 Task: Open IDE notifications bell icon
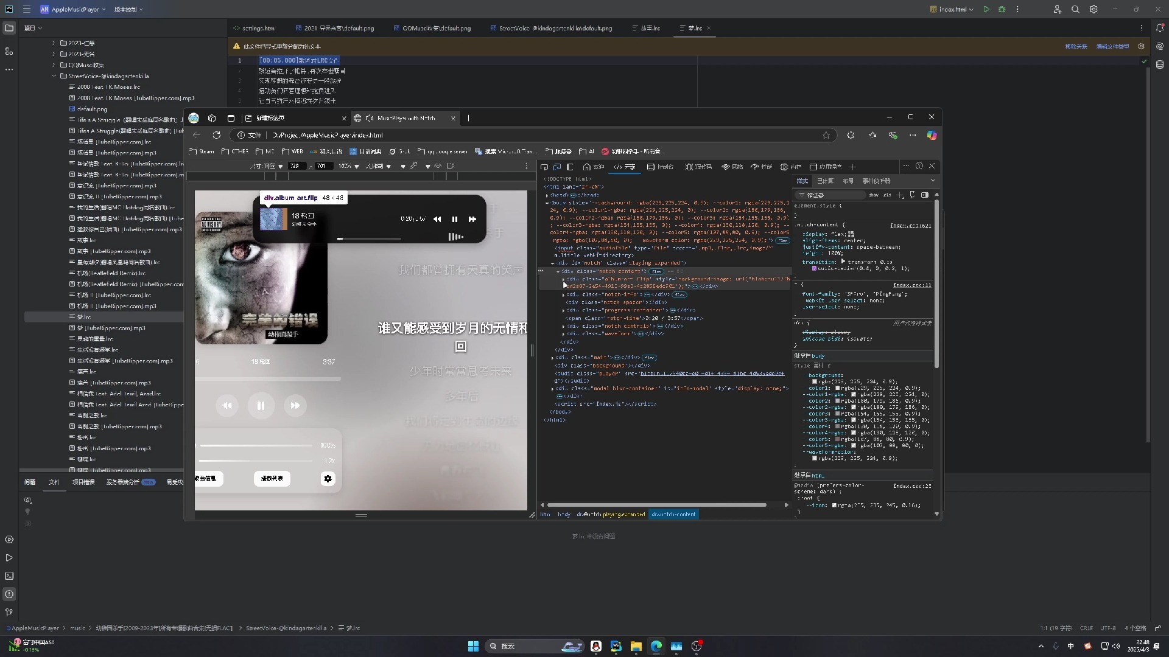(1160, 28)
